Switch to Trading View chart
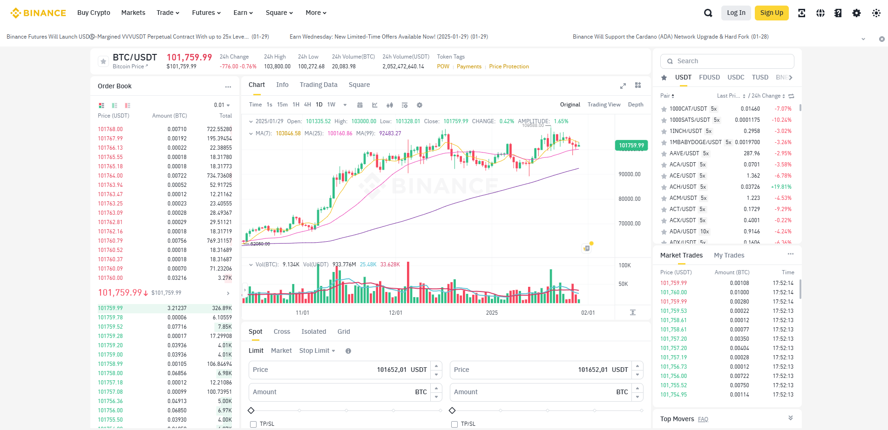 [604, 105]
